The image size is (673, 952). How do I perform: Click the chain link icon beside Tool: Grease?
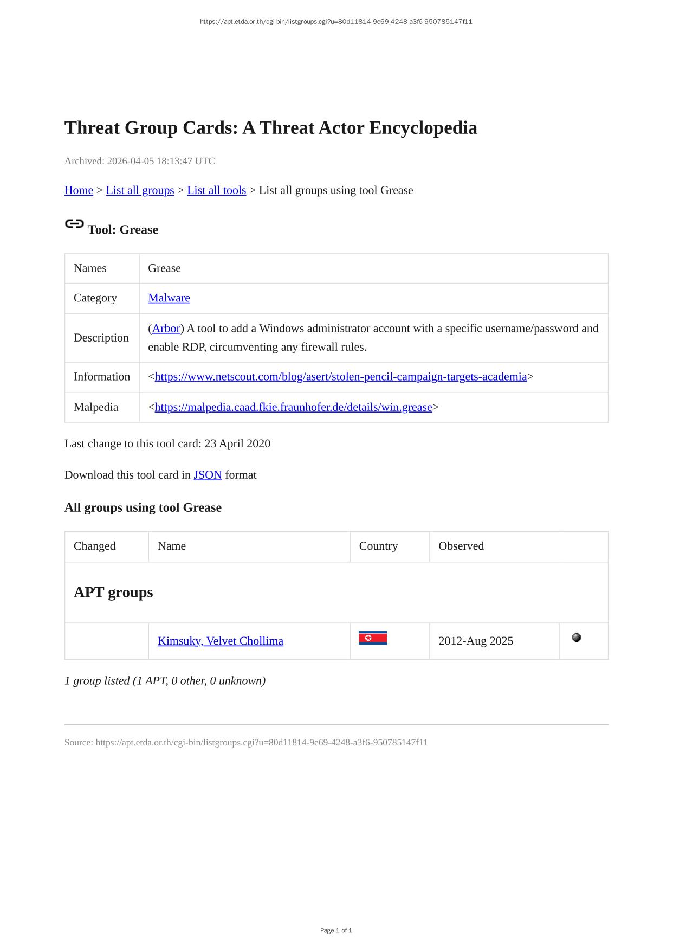click(74, 224)
